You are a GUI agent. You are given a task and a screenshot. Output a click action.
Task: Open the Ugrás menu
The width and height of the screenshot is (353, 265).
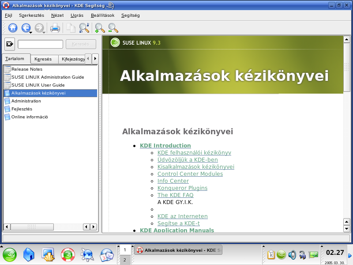tap(77, 15)
